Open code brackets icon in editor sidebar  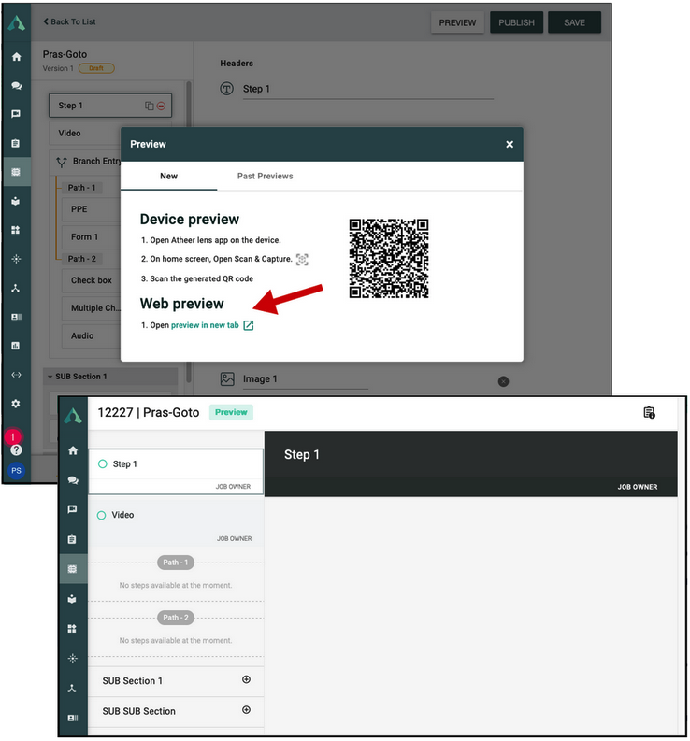[16, 375]
